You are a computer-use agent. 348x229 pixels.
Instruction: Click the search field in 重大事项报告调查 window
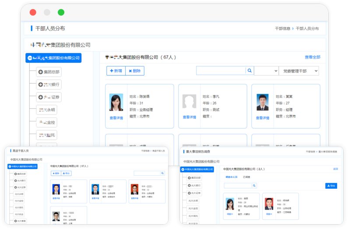238,186
